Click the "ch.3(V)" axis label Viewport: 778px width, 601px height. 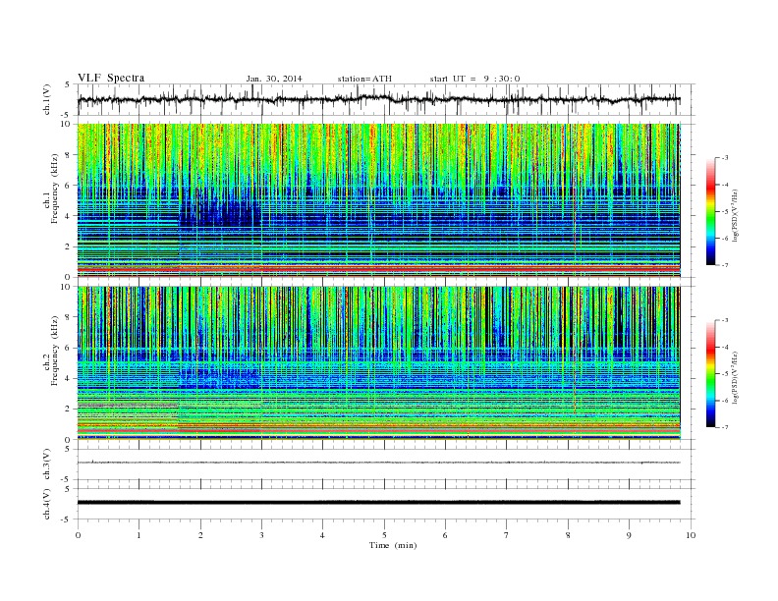[47, 464]
